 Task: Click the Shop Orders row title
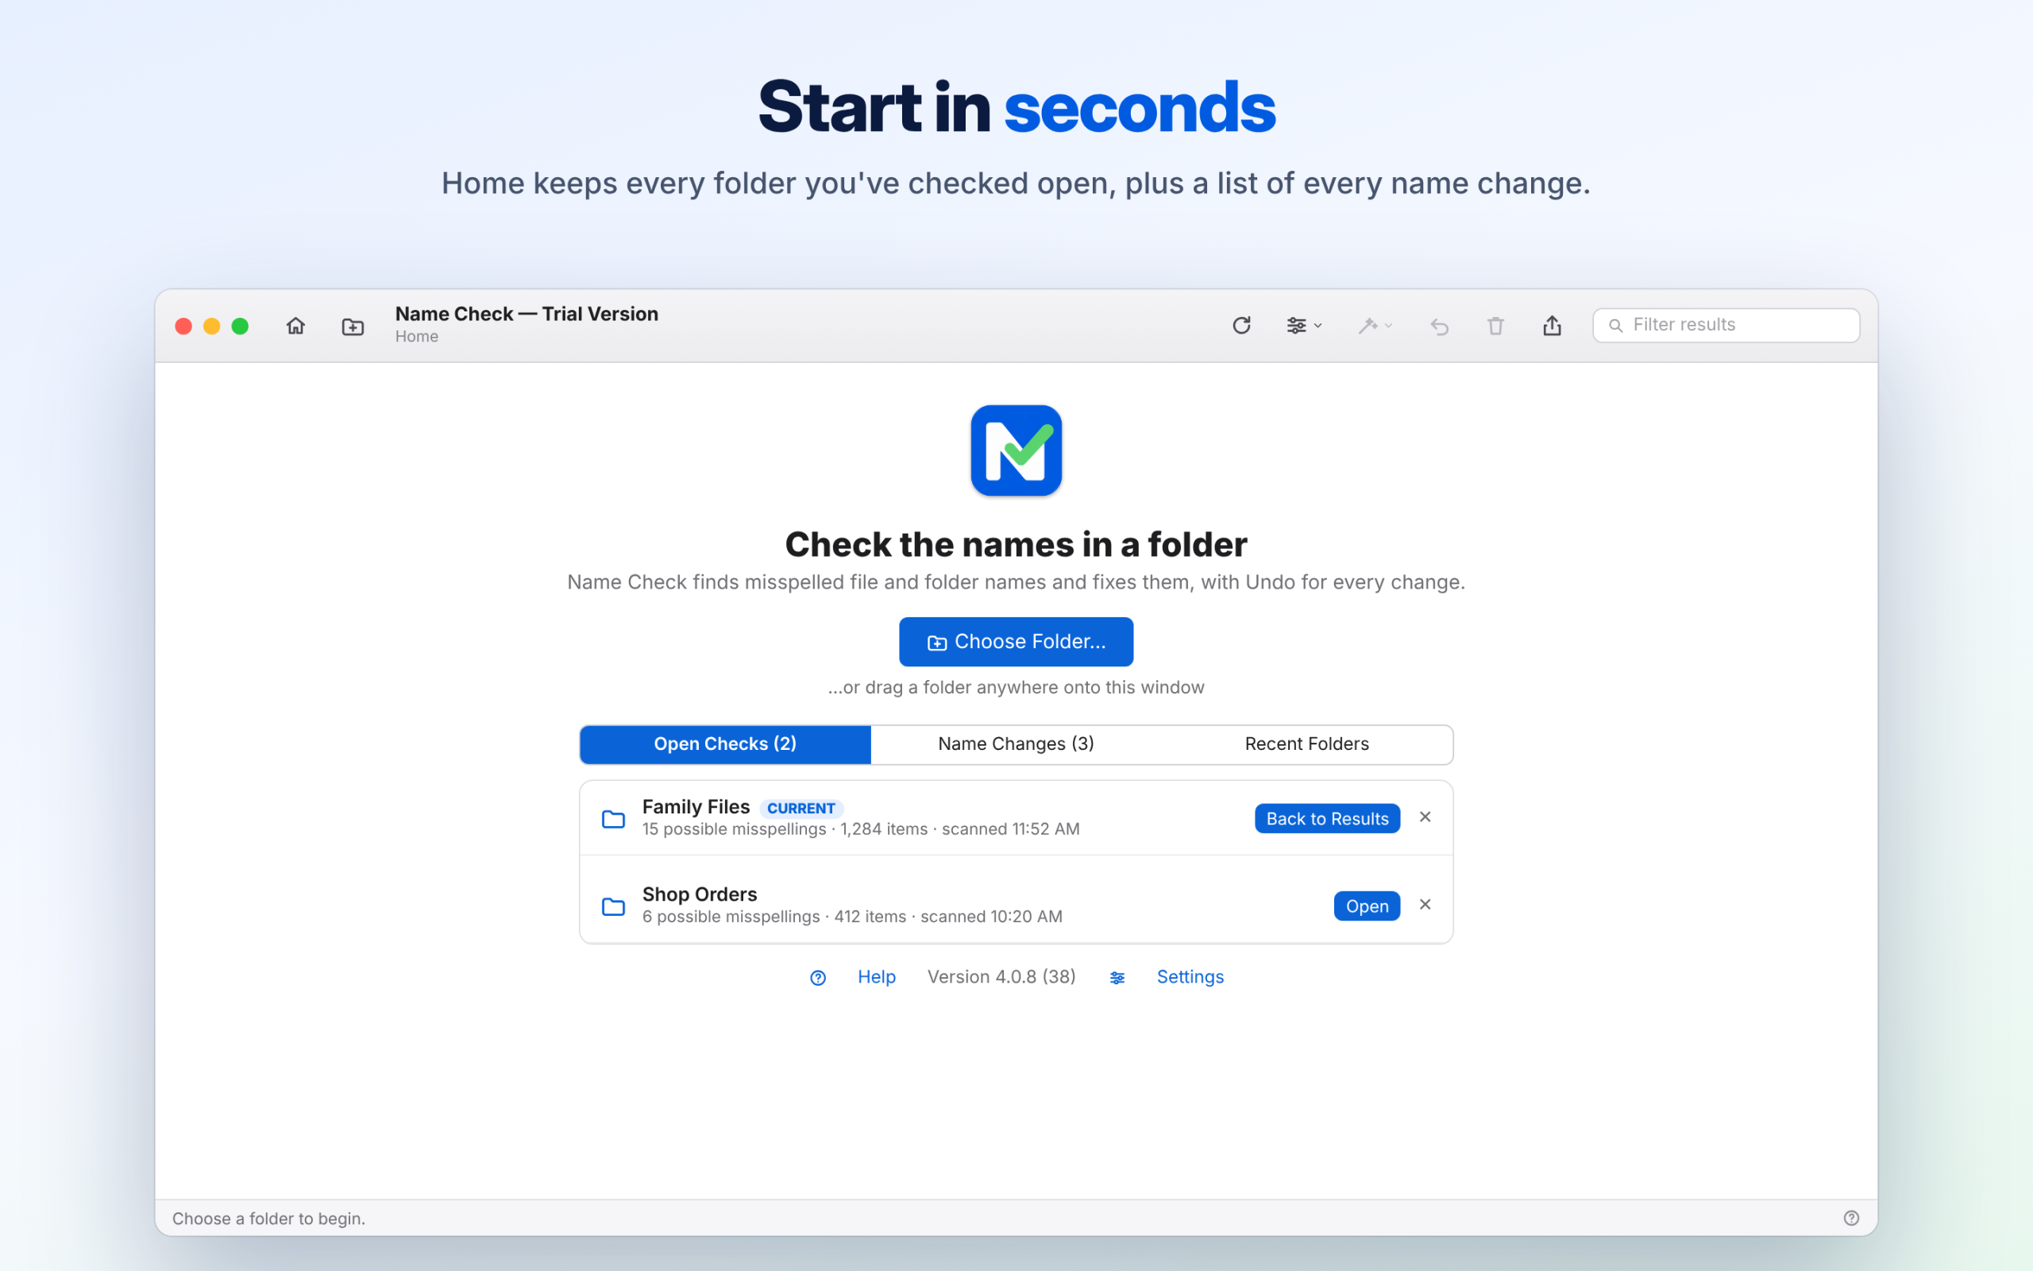[699, 894]
